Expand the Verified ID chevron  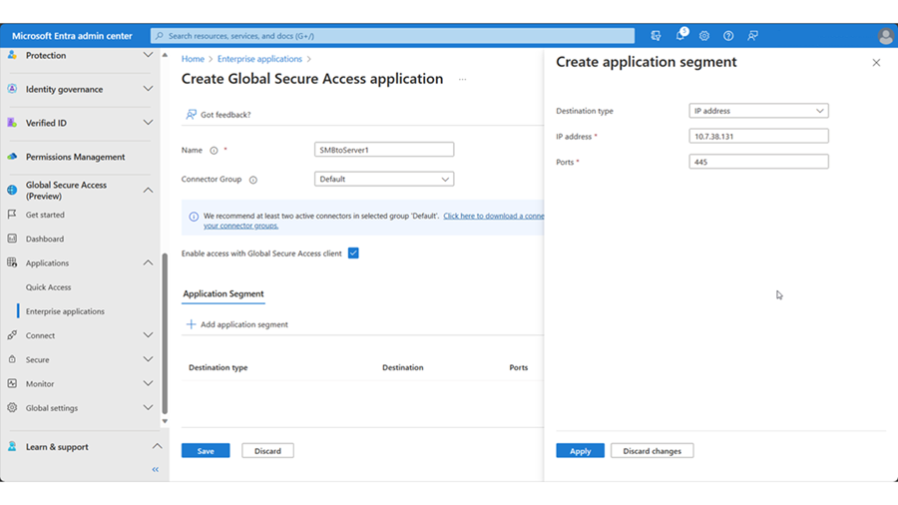click(148, 123)
